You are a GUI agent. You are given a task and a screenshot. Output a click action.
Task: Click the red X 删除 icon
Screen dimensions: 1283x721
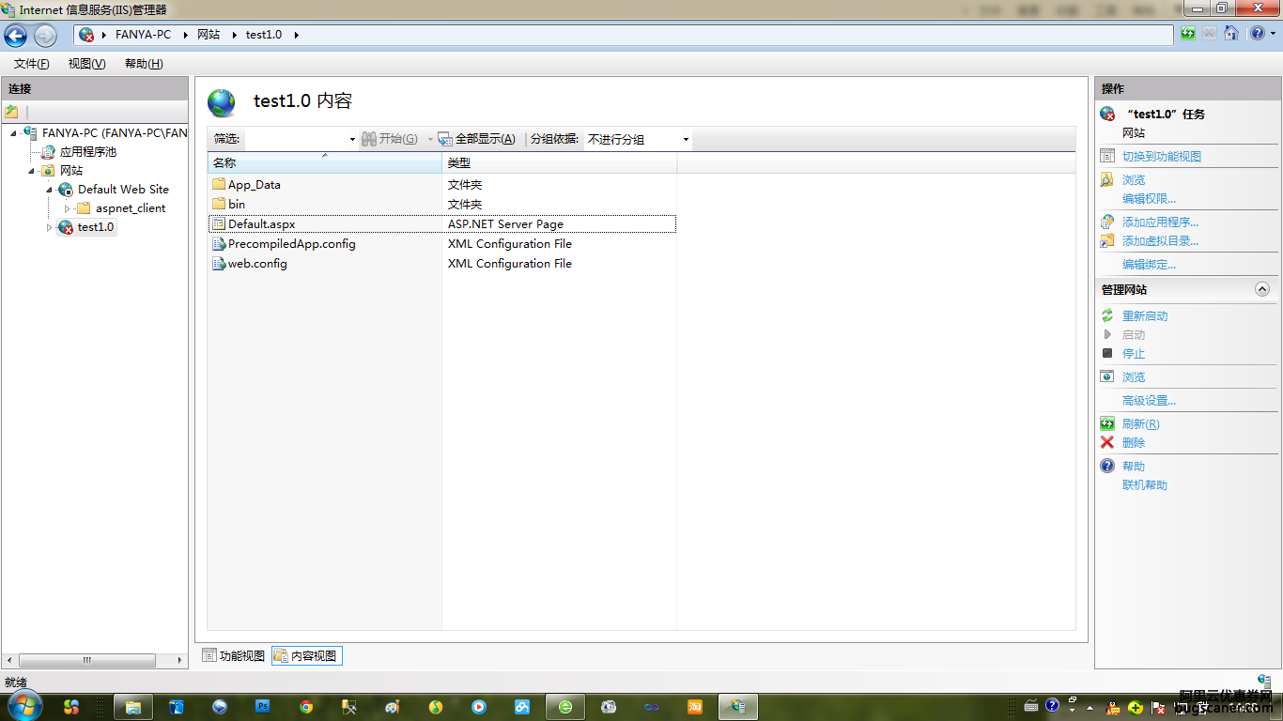click(1107, 442)
